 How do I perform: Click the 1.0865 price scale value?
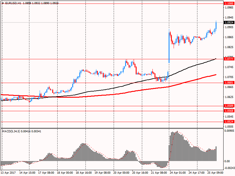click(229, 37)
